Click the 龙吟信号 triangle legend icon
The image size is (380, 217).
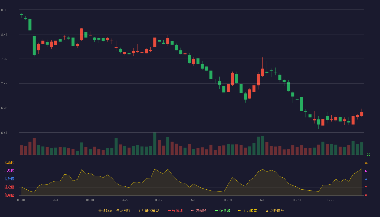(267, 211)
